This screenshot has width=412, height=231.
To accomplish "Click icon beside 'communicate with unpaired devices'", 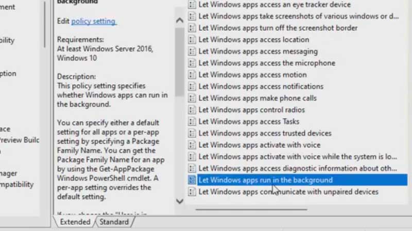I will point(192,192).
